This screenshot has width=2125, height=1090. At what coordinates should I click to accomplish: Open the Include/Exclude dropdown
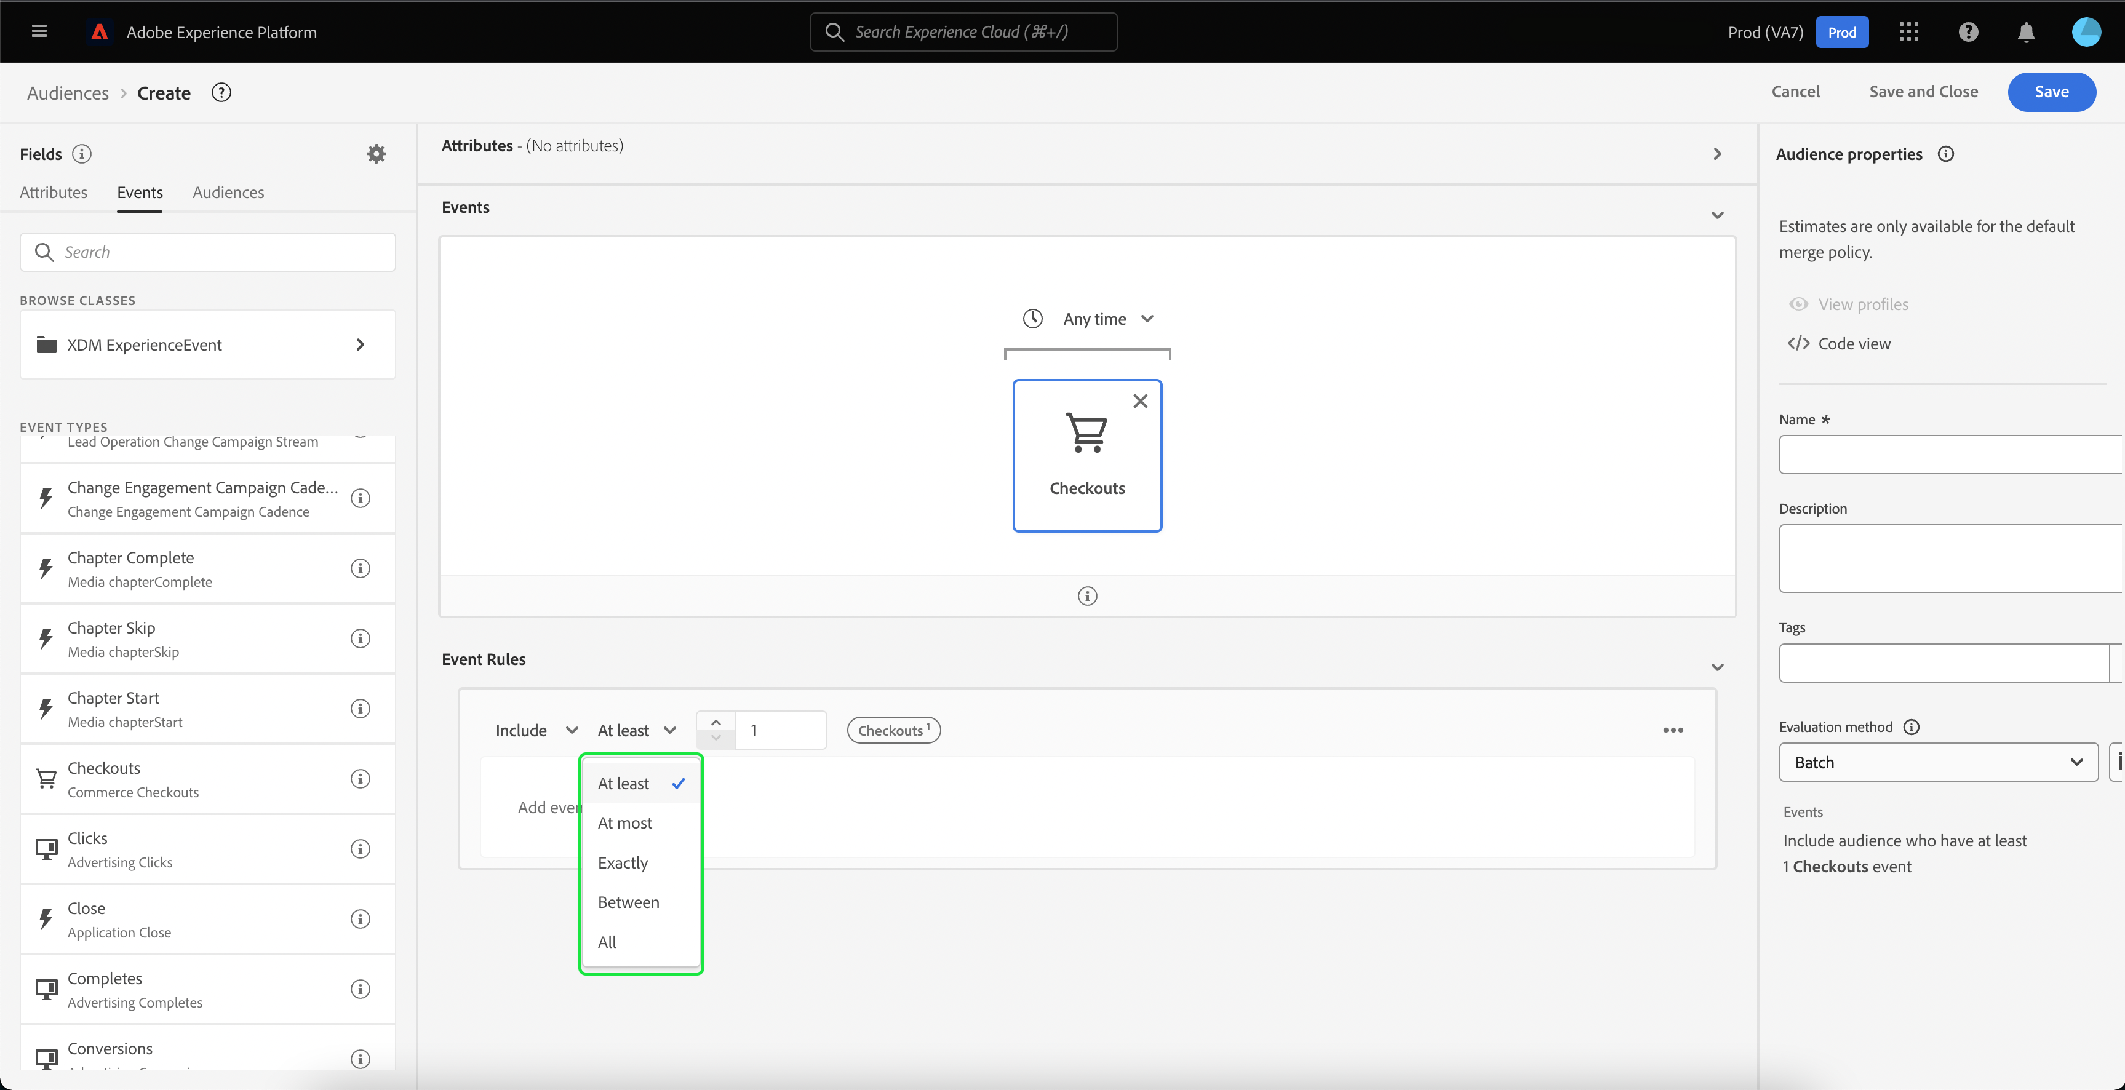point(536,731)
